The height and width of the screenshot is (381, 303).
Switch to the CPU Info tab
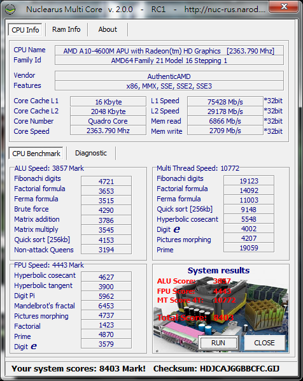coord(25,30)
